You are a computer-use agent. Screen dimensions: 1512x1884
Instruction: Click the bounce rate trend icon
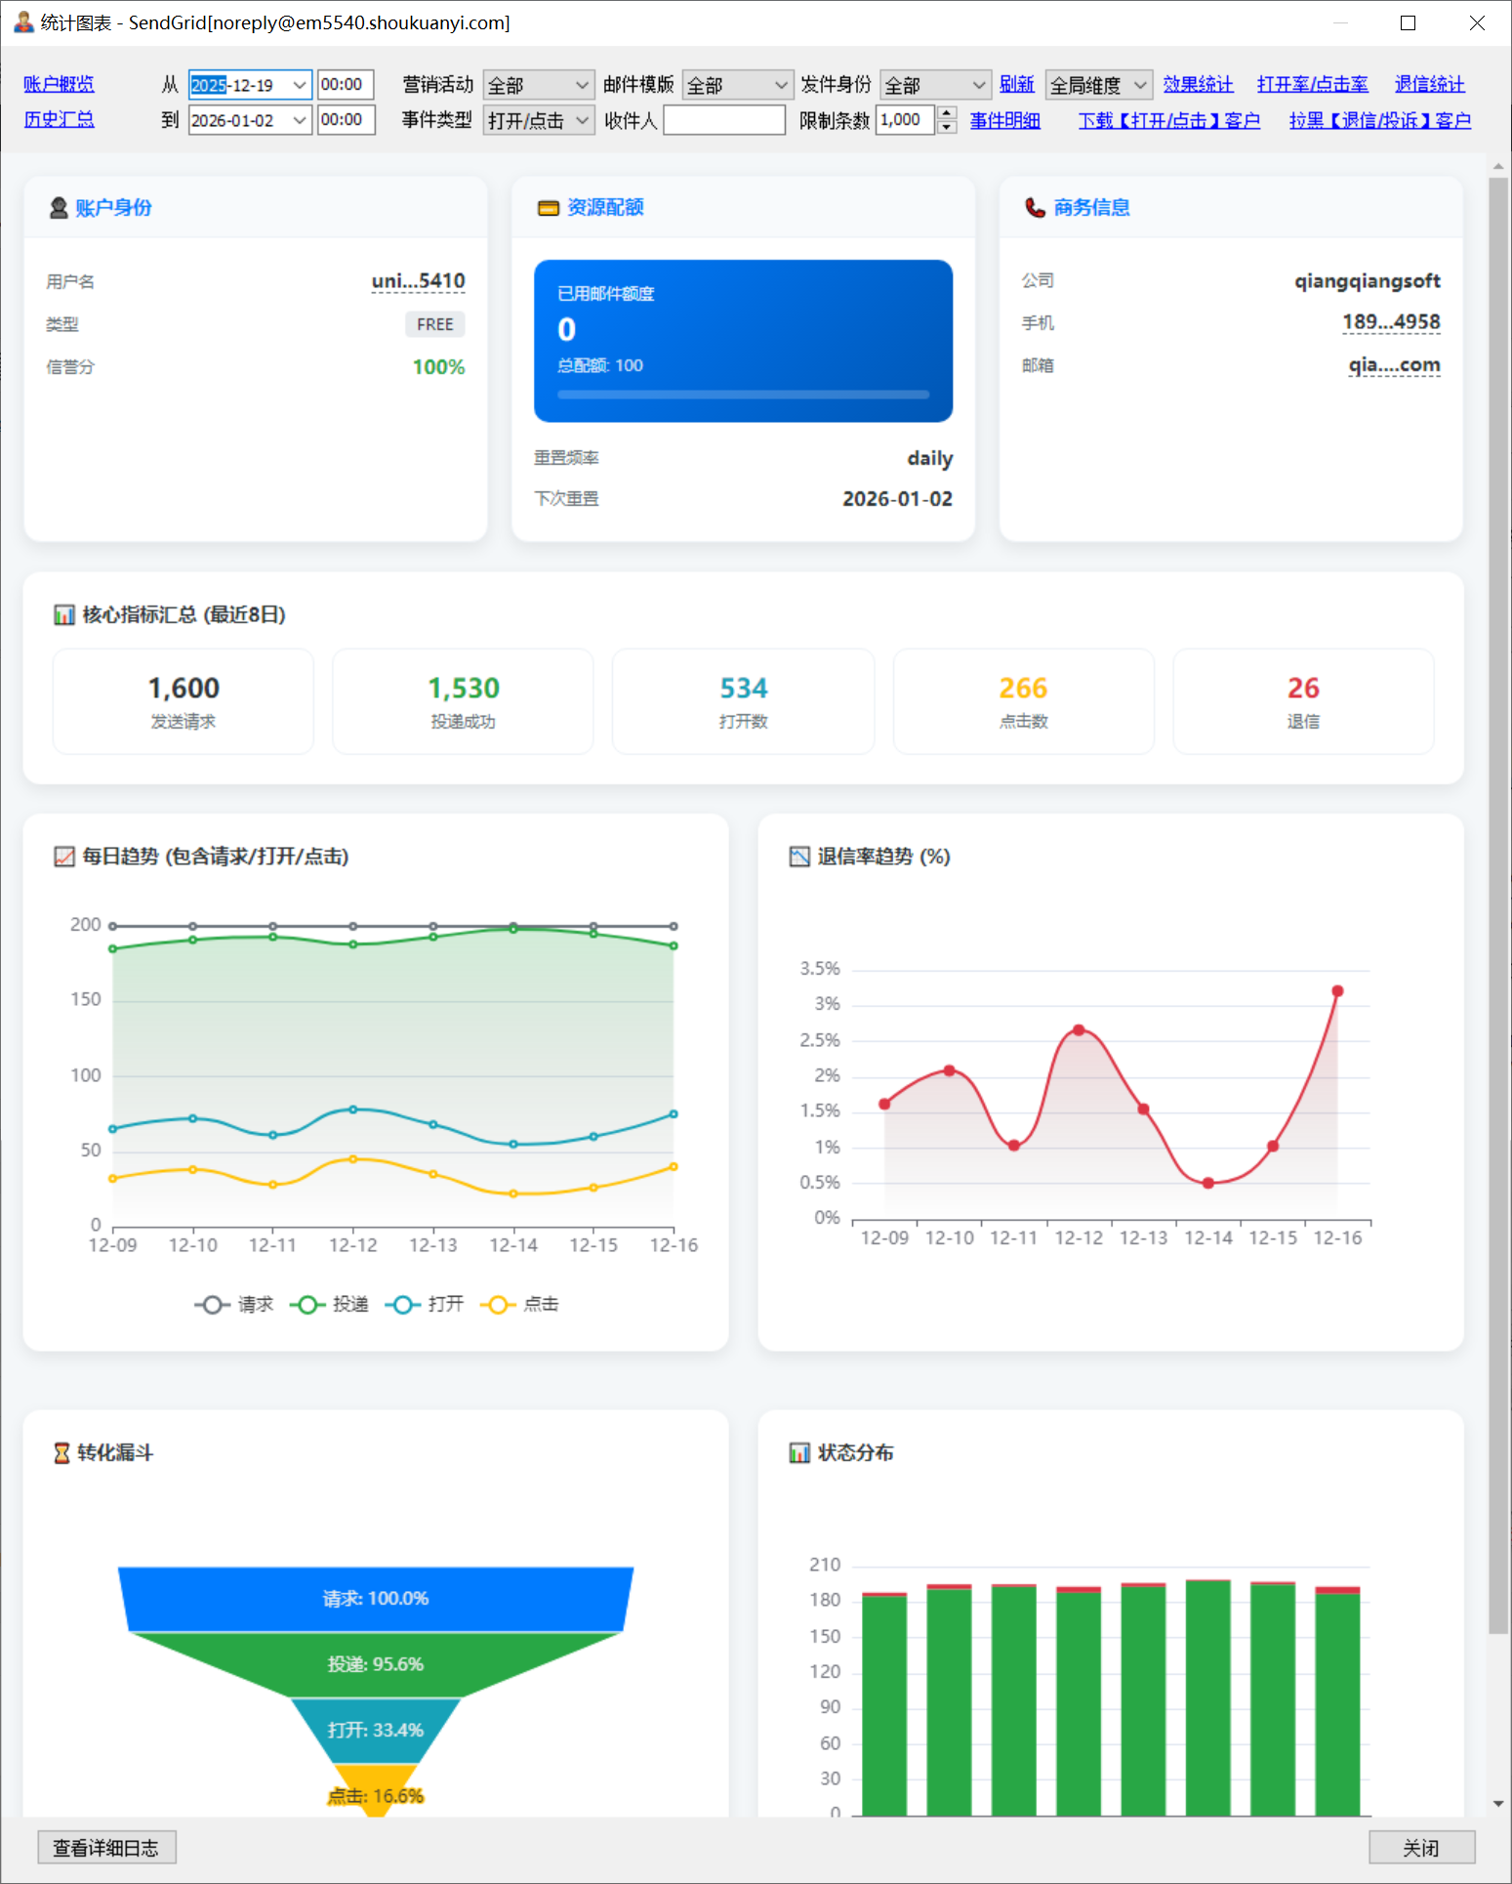[x=798, y=857]
